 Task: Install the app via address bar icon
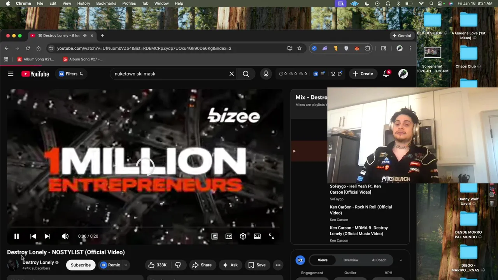click(290, 48)
